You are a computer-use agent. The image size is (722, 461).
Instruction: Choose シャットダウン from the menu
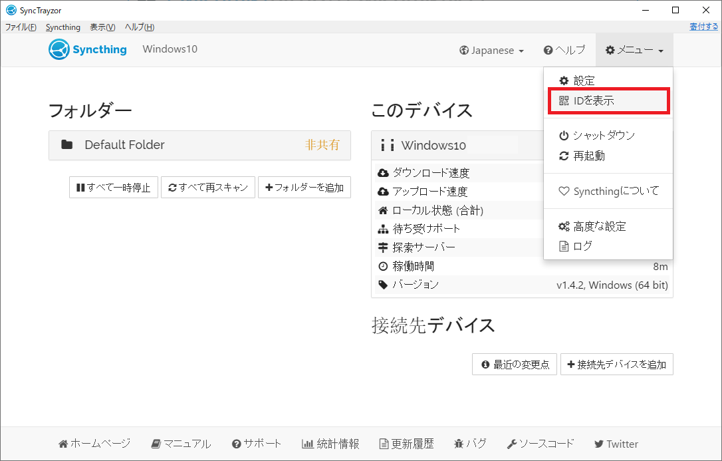[608, 136]
